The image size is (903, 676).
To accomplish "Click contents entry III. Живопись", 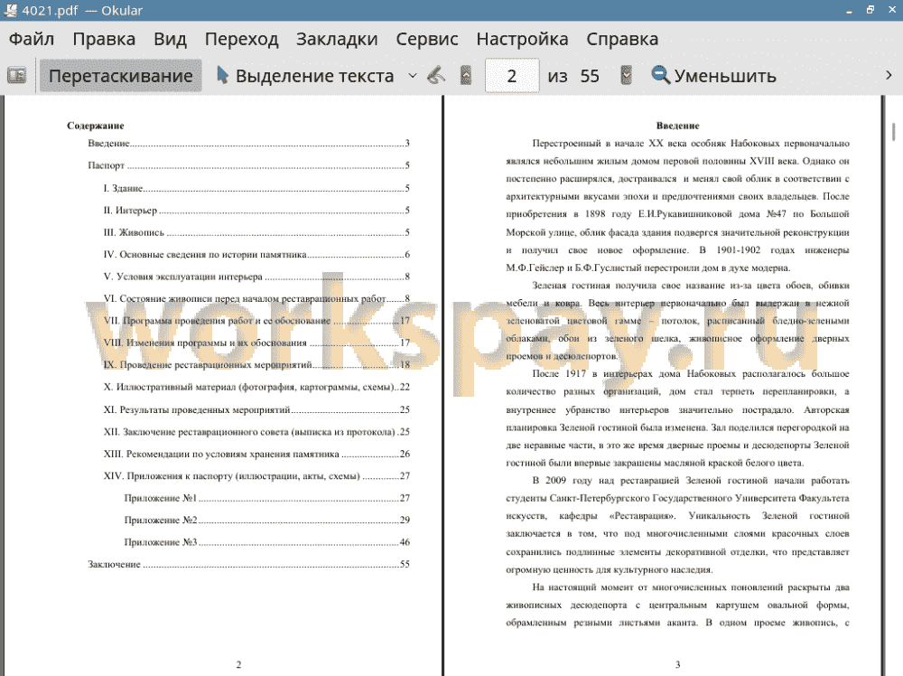I will pos(256,233).
